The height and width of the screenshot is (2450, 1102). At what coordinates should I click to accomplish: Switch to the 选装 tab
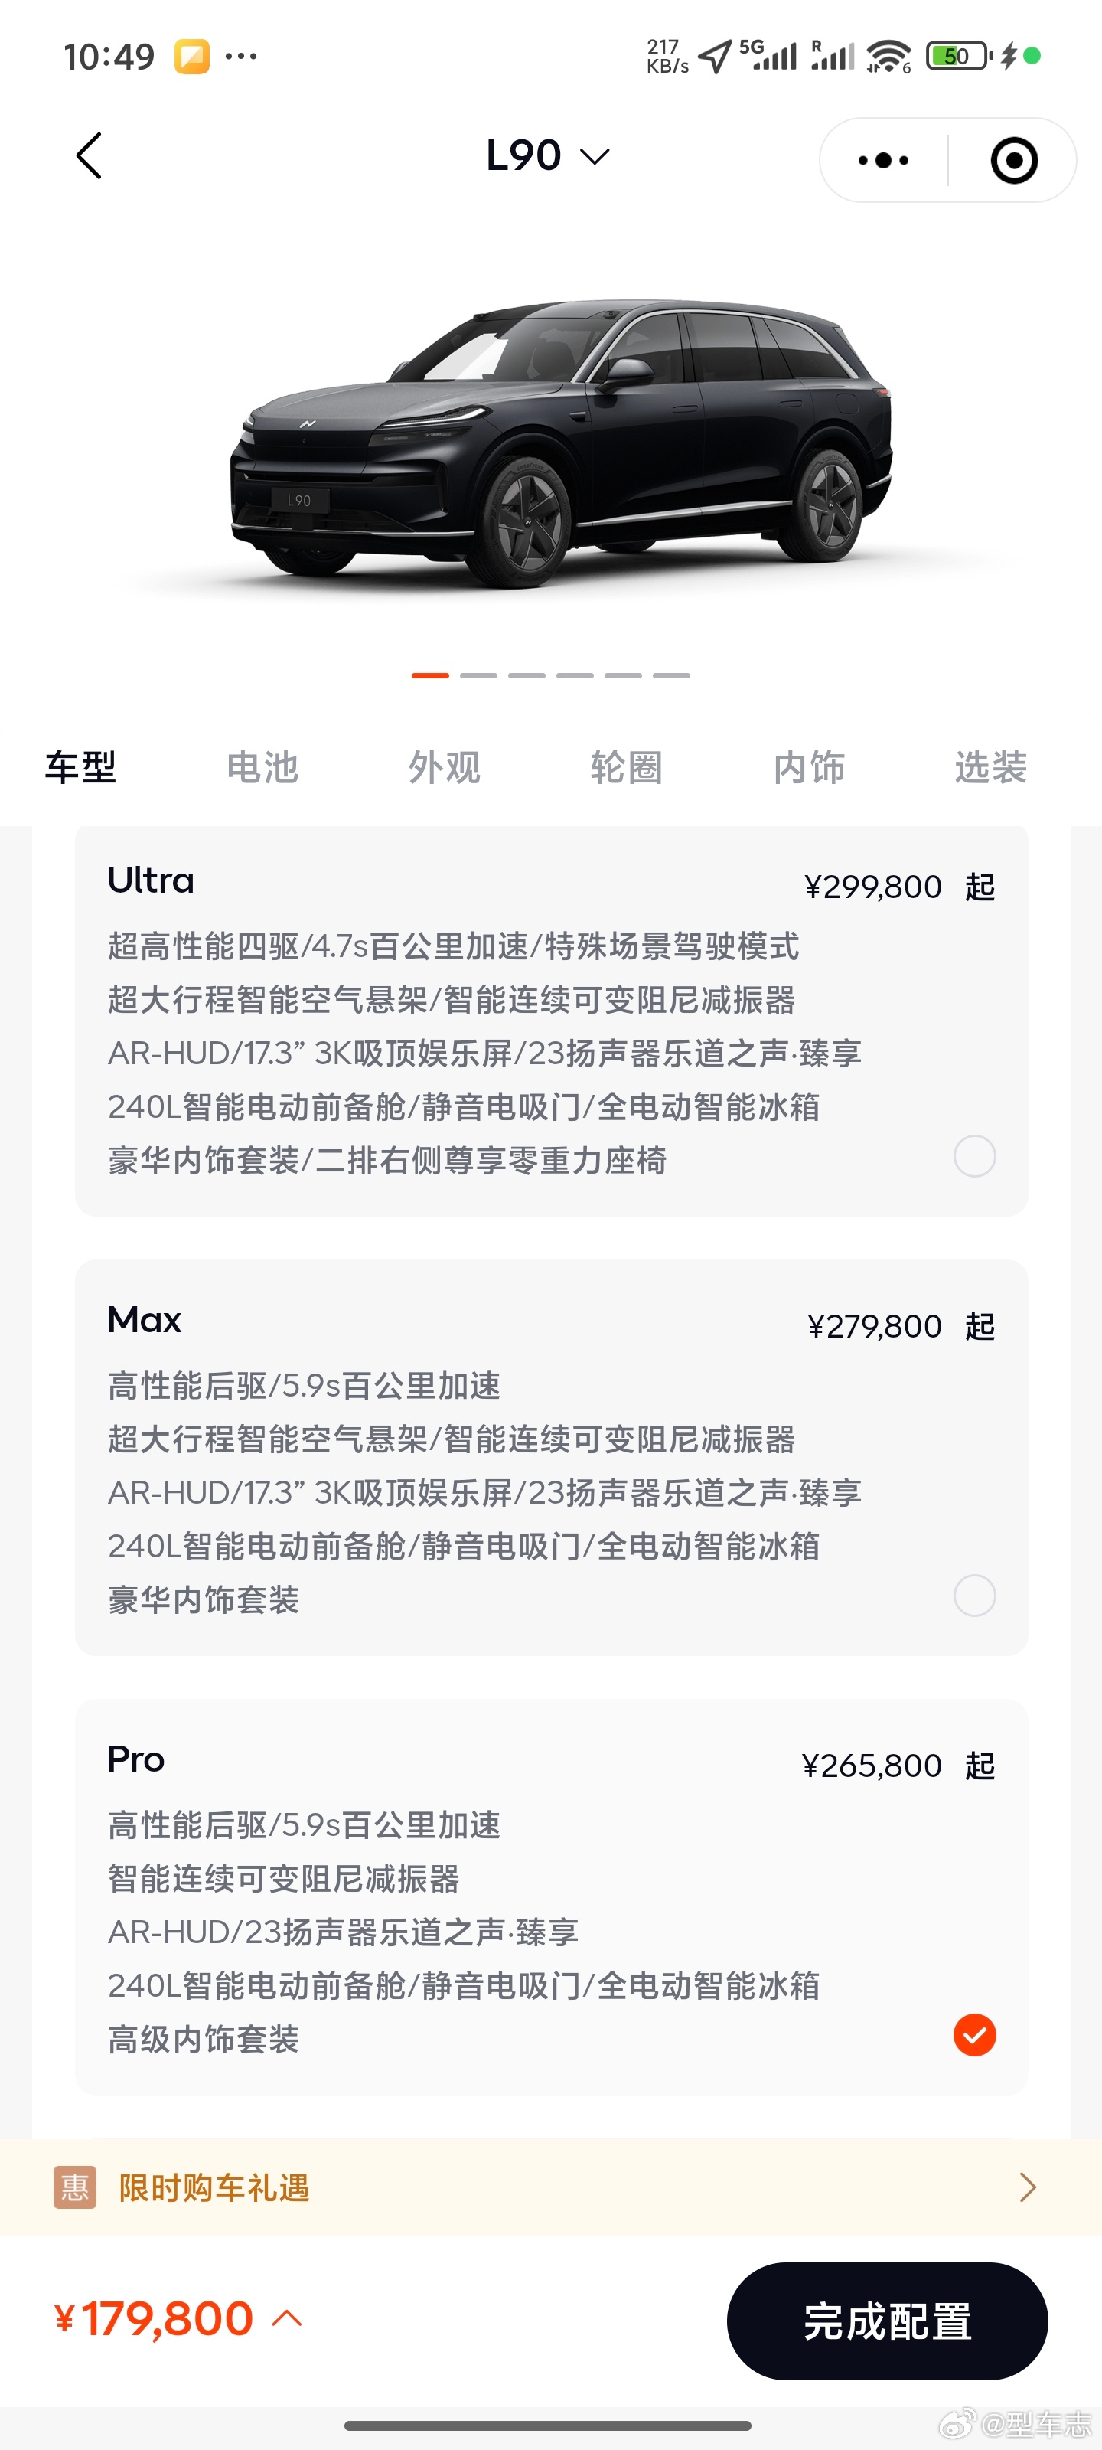coord(991,767)
